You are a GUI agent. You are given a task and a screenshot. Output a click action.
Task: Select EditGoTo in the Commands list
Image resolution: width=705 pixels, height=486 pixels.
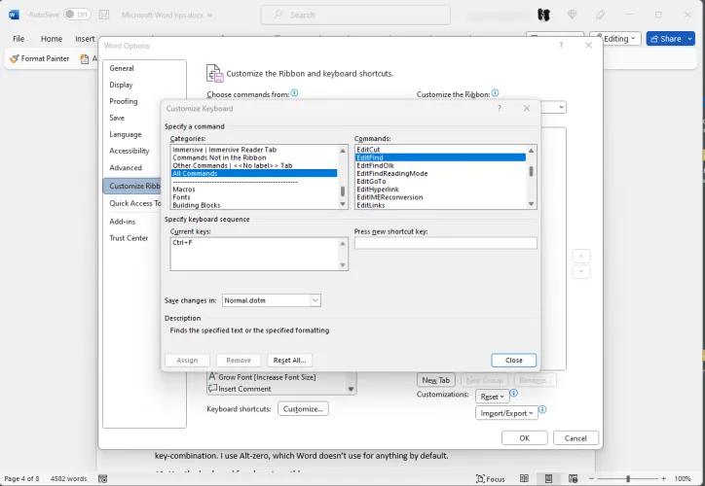point(372,181)
